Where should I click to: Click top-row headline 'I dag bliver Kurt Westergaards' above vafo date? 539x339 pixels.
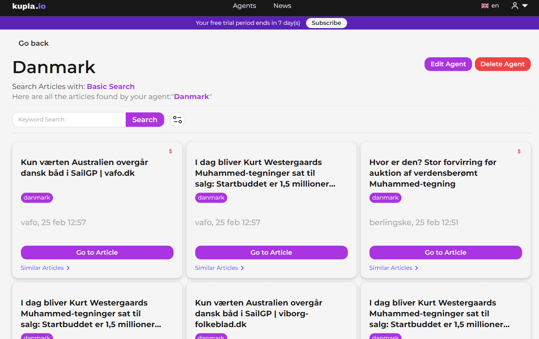point(265,173)
